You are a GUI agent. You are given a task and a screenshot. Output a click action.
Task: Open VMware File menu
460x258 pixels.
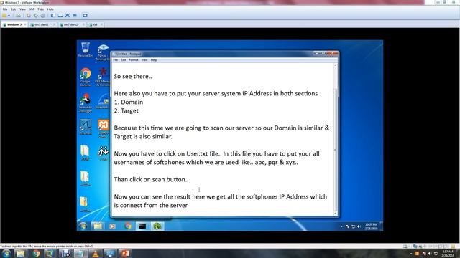tap(5, 9)
